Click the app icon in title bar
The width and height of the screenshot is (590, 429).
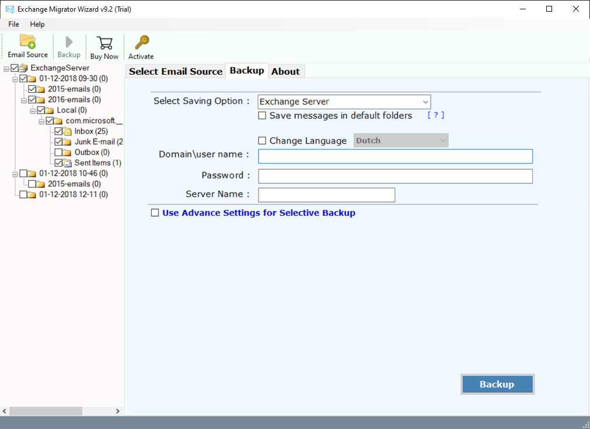(10, 9)
